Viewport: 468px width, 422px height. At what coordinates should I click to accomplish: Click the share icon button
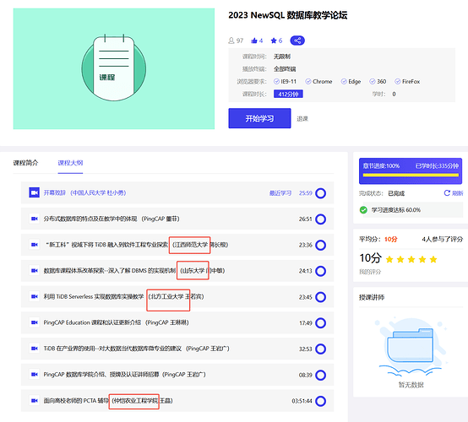coord(297,41)
